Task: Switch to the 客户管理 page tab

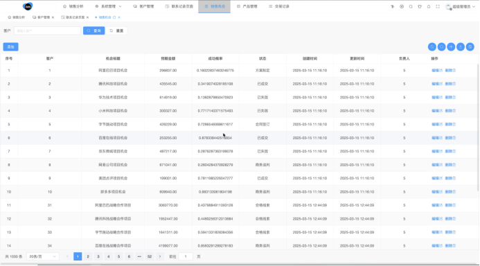Action: click(x=41, y=17)
